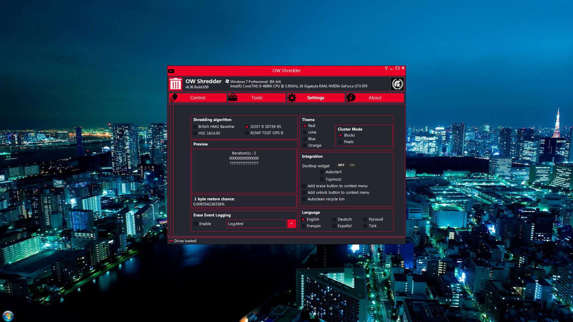573x322 pixels.
Task: Click the Spartan helmet emblem icon
Action: 397,84
